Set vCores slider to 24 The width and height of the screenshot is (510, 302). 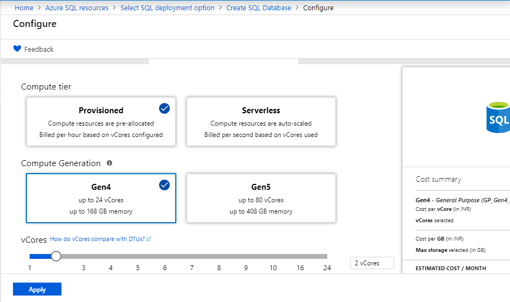(x=327, y=257)
